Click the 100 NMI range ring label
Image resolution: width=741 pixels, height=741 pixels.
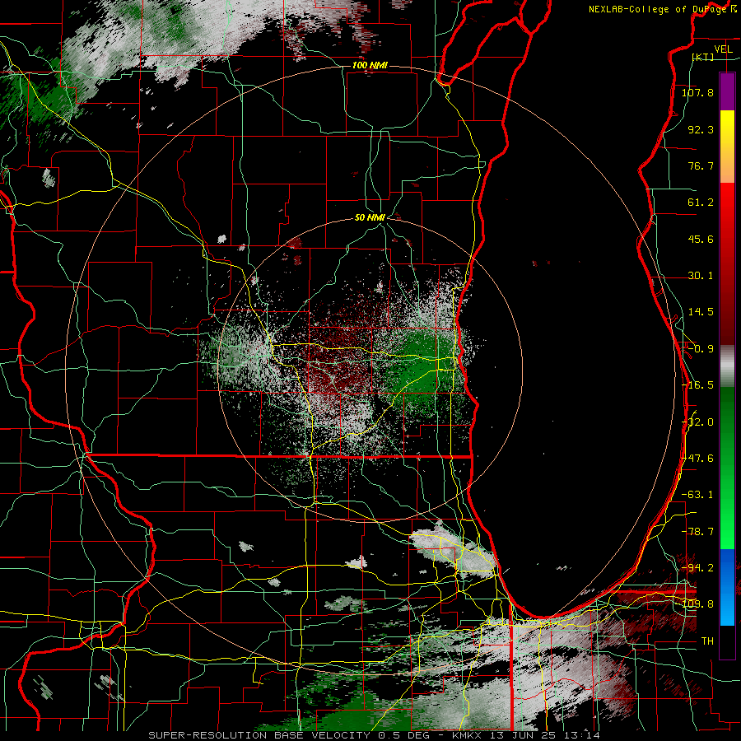coord(370,65)
